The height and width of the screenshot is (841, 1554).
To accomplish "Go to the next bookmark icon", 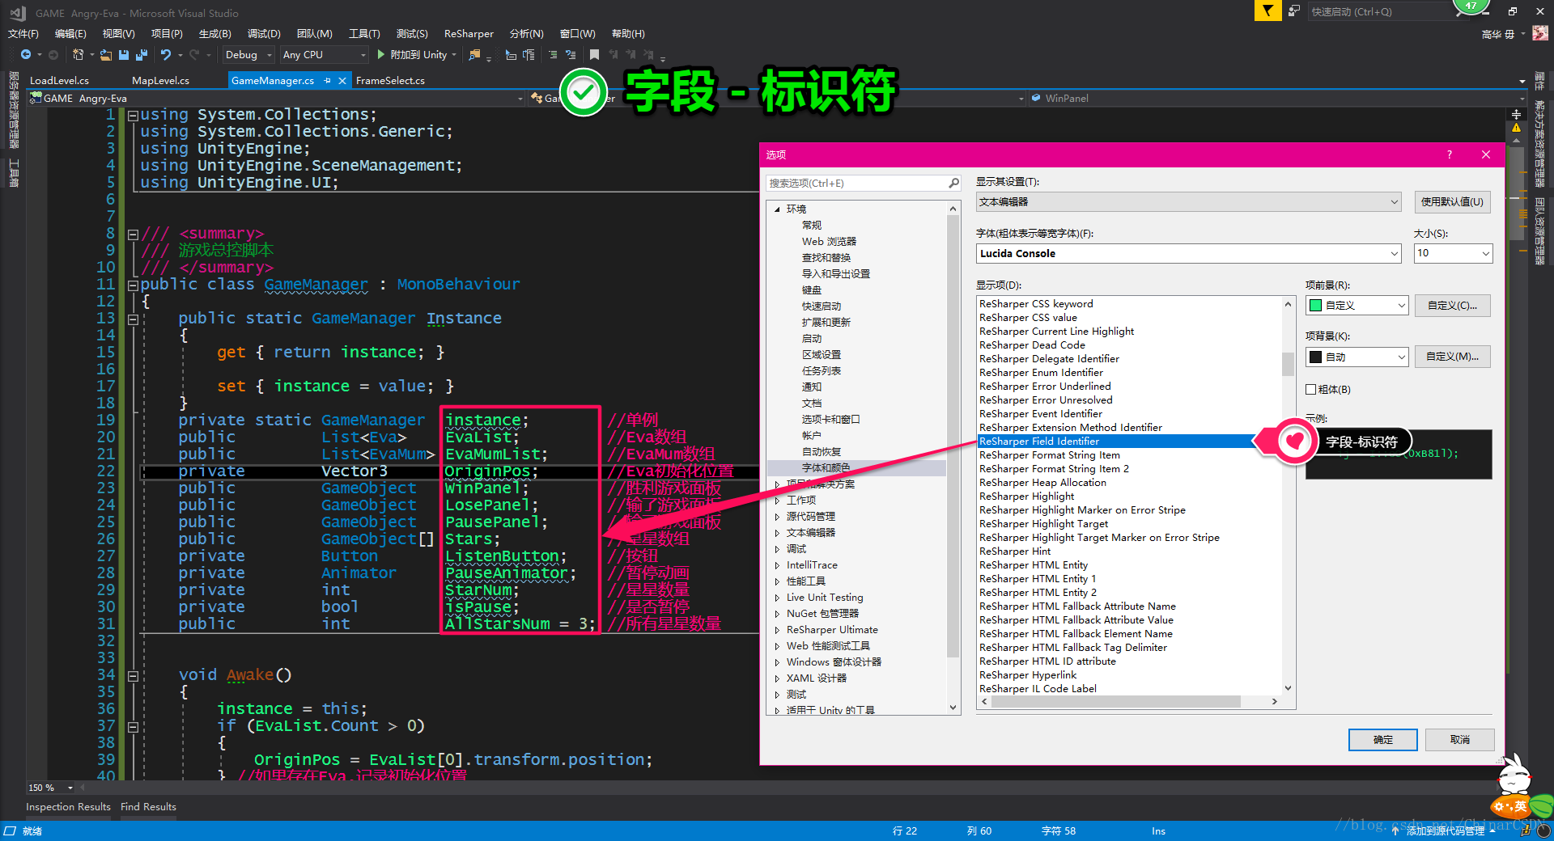I will coord(631,54).
